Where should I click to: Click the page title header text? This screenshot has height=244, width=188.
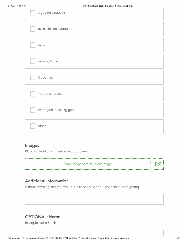coord(107,6)
